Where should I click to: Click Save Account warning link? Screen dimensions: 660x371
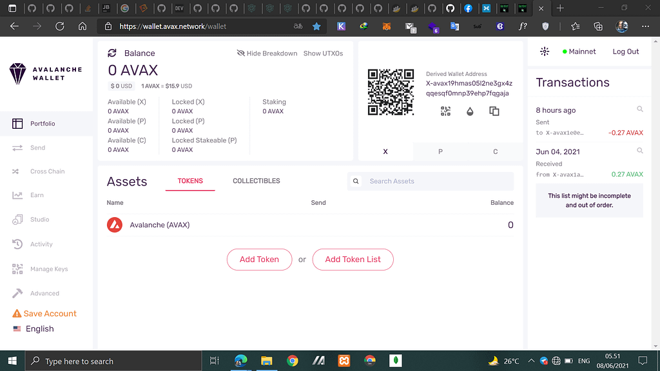click(x=44, y=314)
